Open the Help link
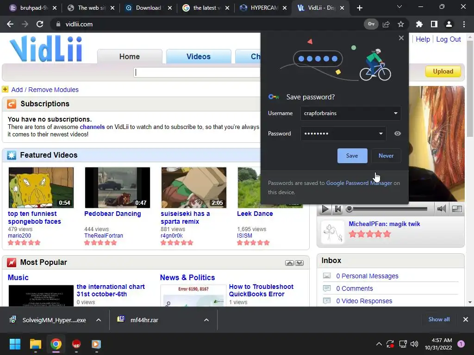Image resolution: width=474 pixels, height=355 pixels. 423,39
